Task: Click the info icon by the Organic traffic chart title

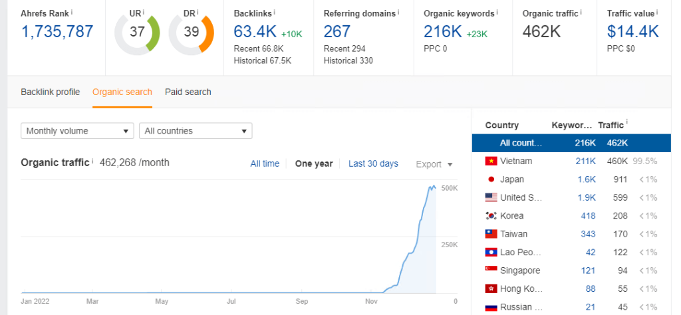Action: (x=92, y=161)
